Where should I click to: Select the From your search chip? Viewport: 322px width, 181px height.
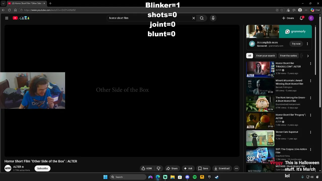(x=265, y=56)
